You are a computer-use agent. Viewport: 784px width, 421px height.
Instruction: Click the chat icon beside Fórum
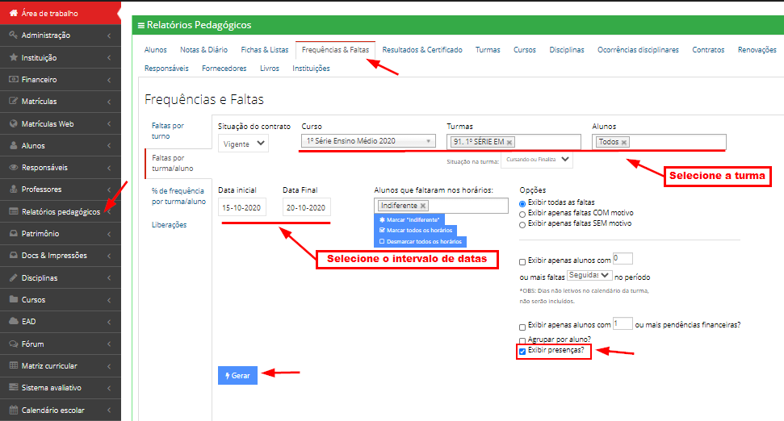coord(14,344)
